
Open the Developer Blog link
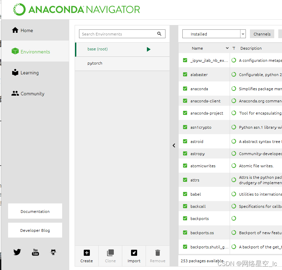[35, 230]
